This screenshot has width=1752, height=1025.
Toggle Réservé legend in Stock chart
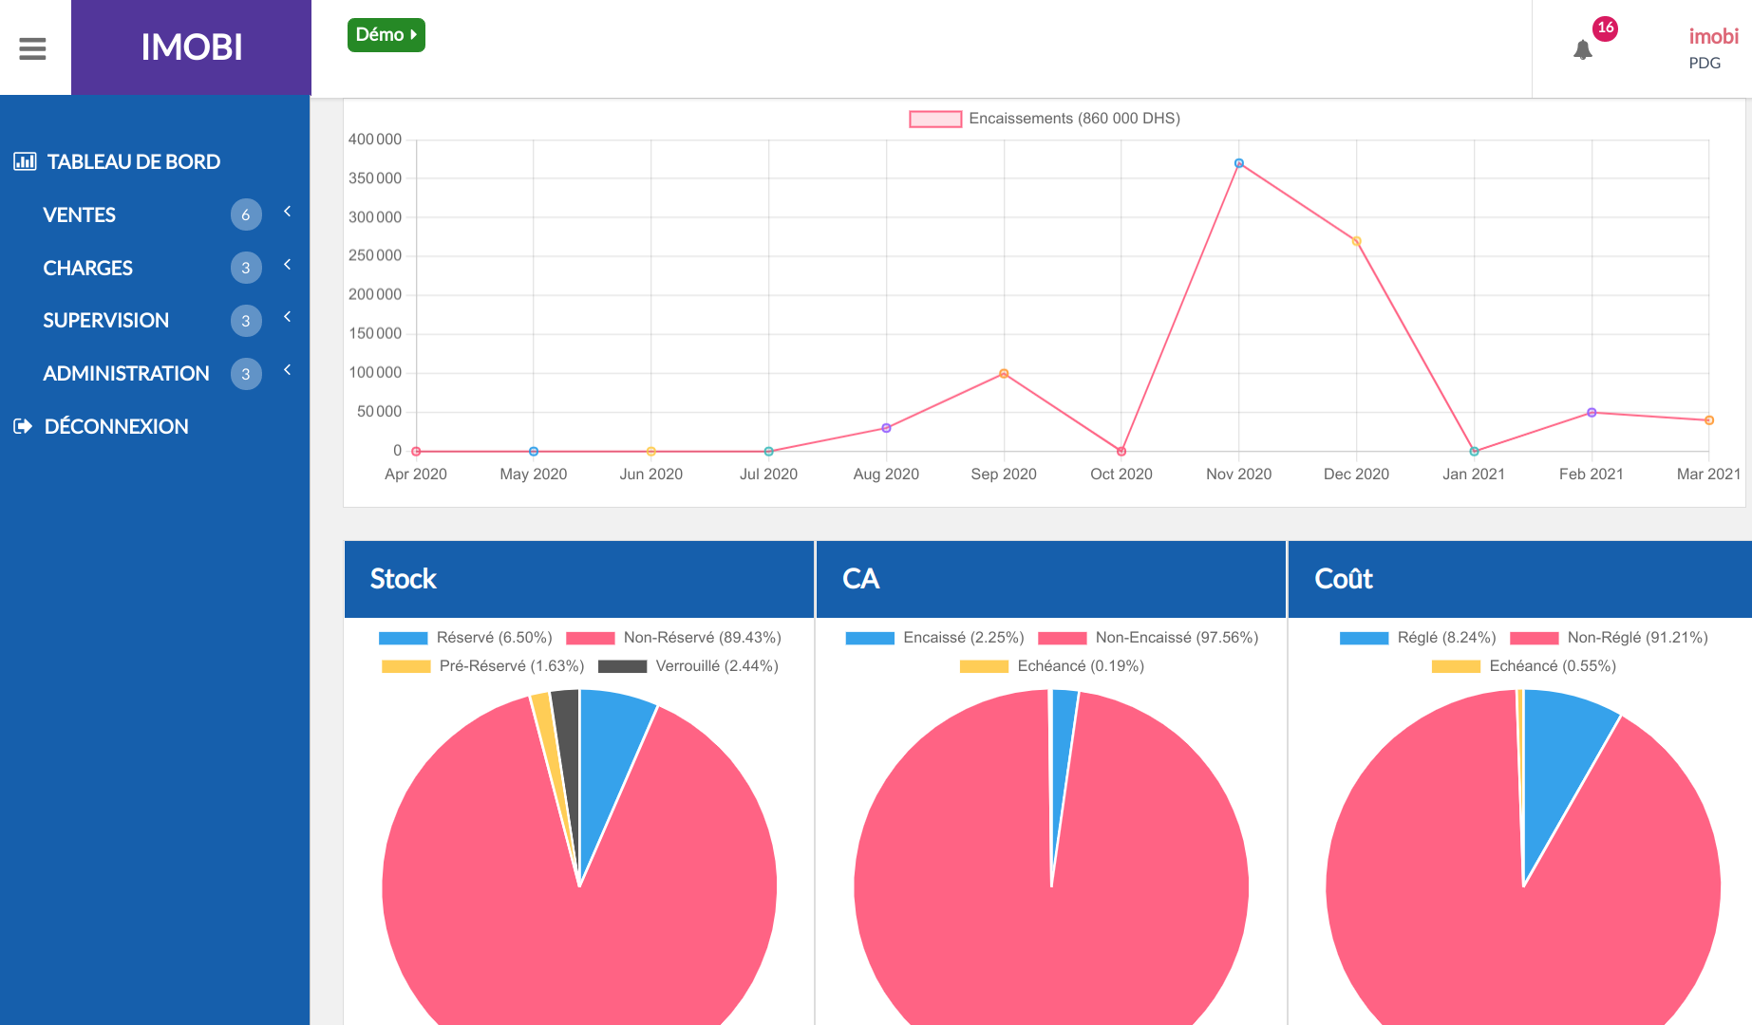point(465,638)
